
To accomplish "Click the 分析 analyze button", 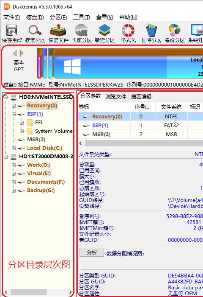I will [x=92, y=253].
